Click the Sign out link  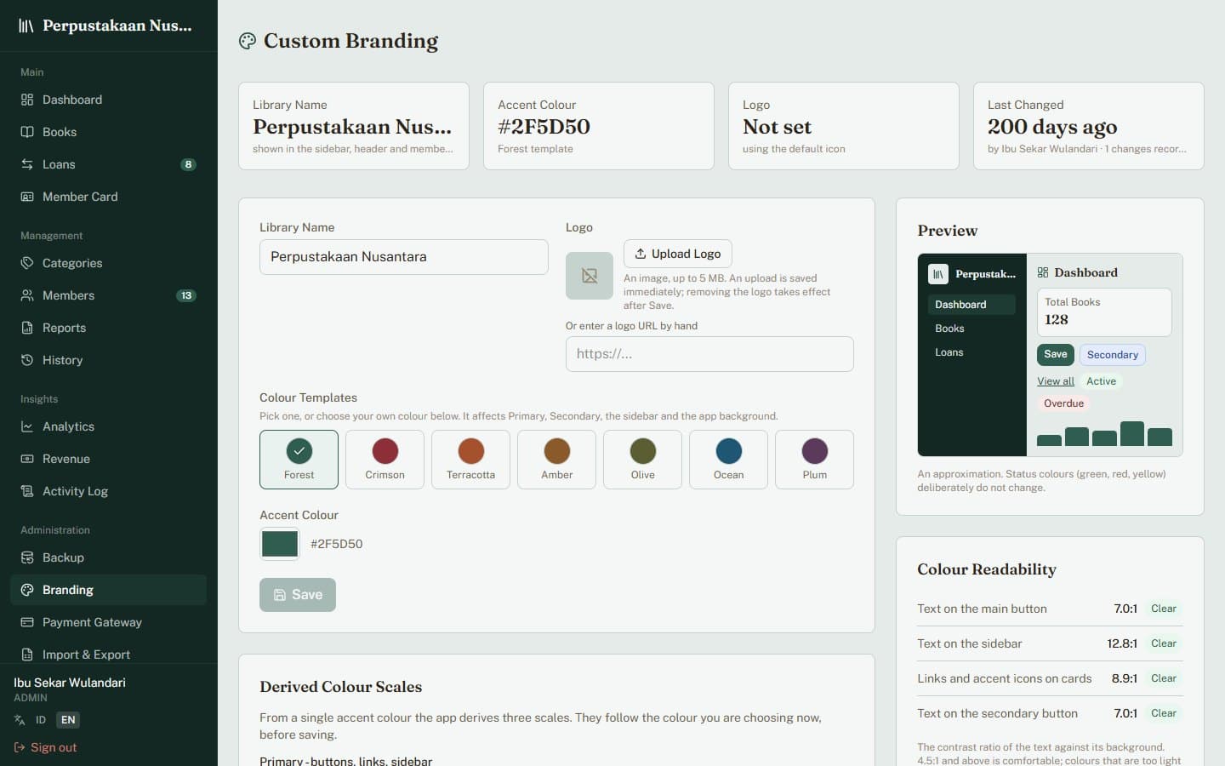[45, 747]
